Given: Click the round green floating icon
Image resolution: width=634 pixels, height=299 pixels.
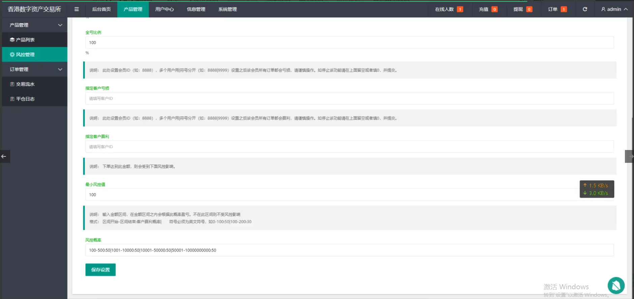Looking at the screenshot, I should tap(616, 286).
